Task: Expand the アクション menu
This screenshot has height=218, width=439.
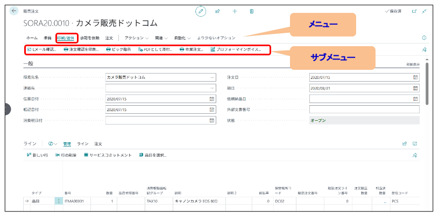Action: pyautogui.click(x=137, y=38)
